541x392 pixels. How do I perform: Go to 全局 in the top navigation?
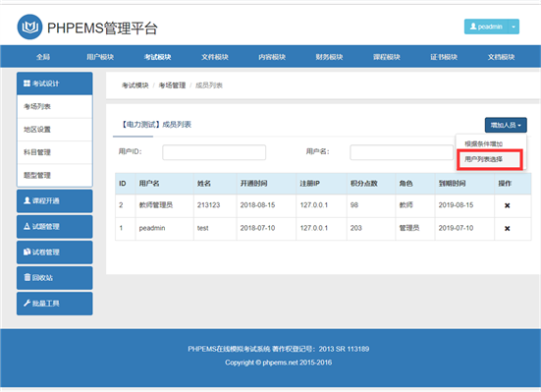43,57
